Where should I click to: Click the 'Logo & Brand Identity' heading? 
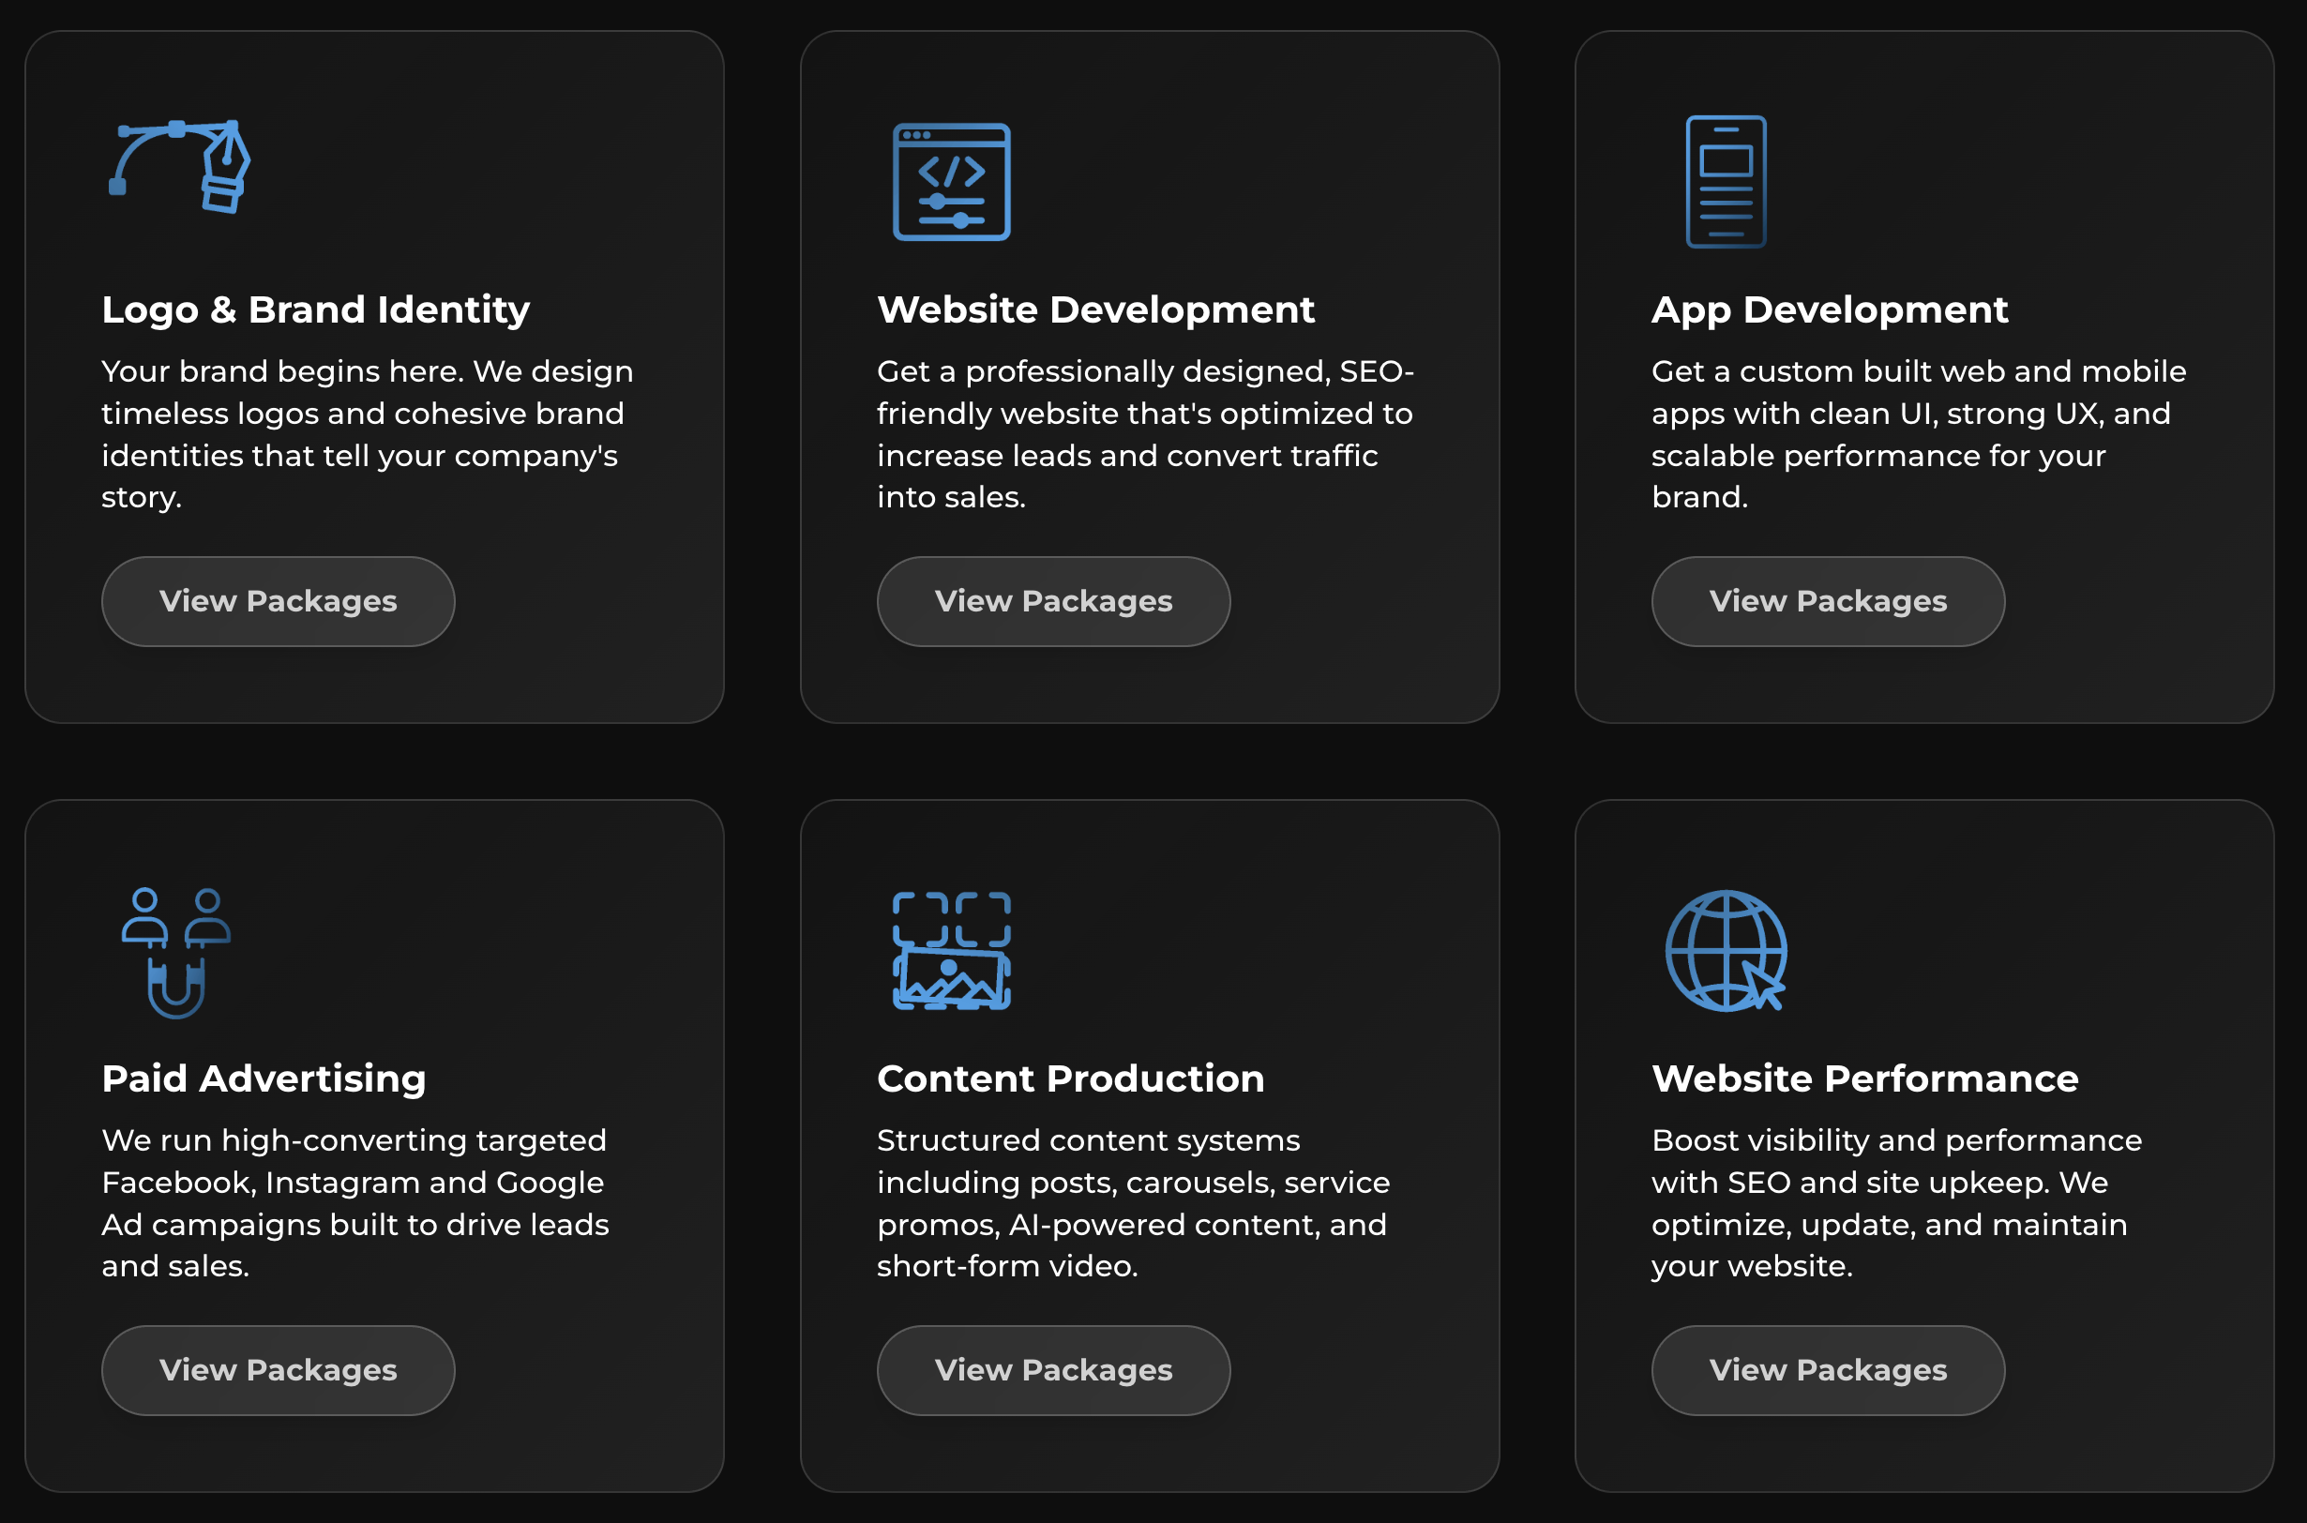[316, 309]
